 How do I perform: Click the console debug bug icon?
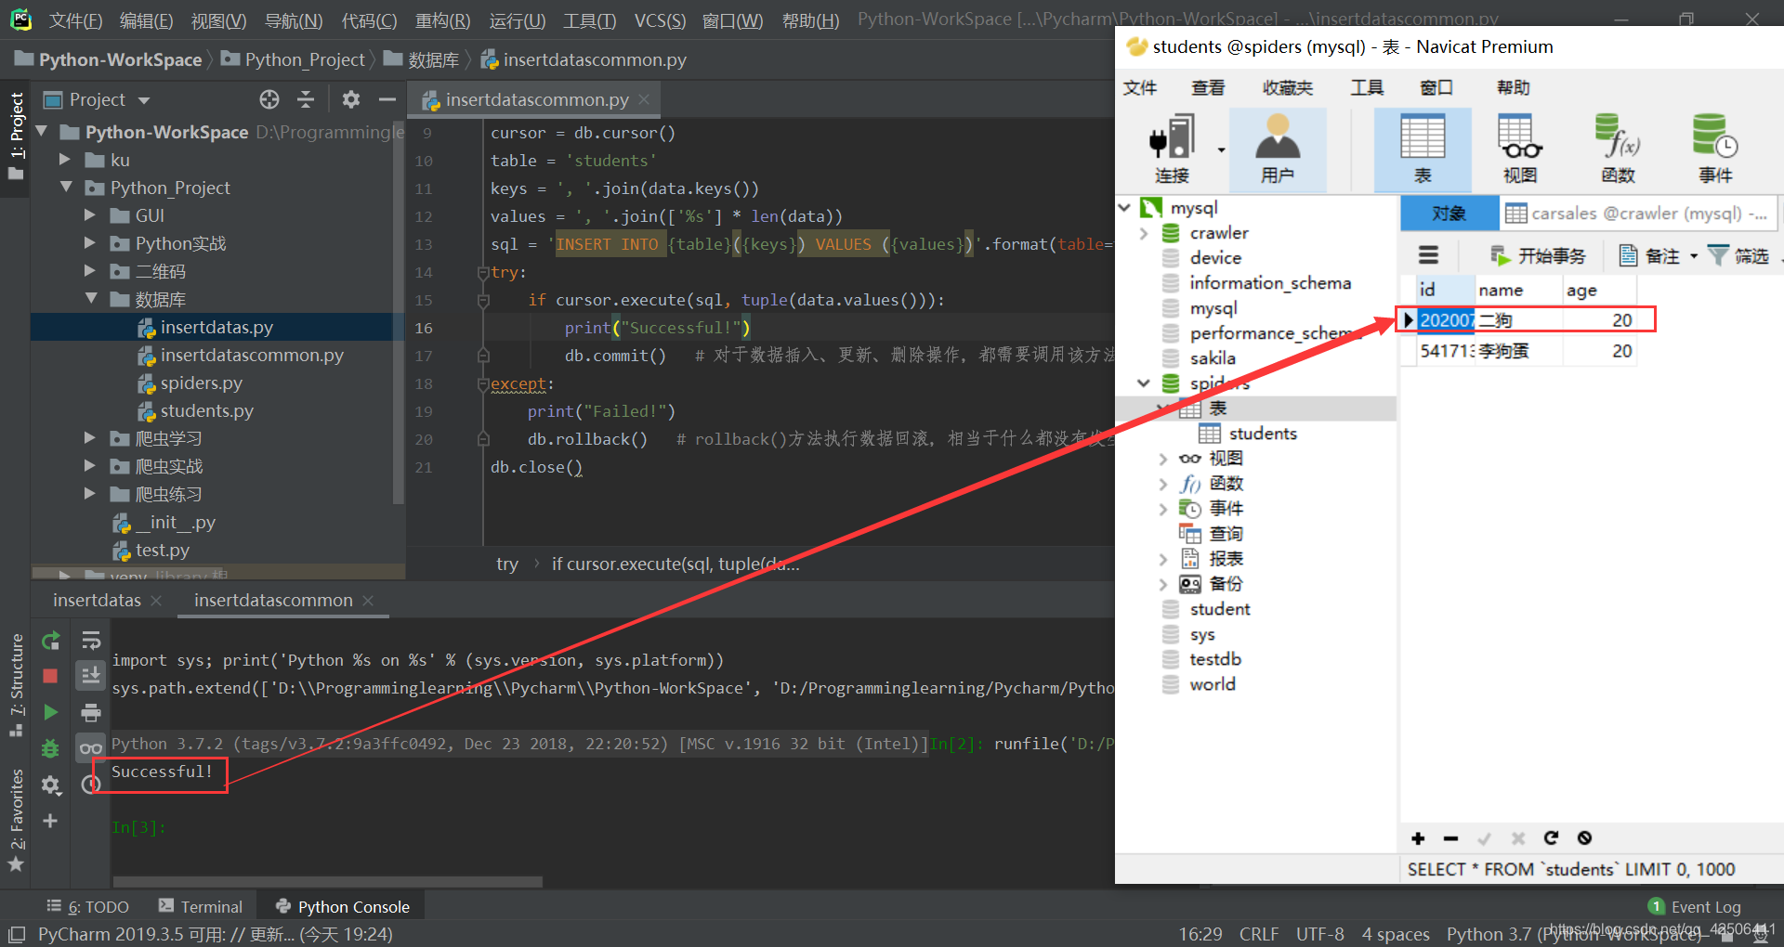click(51, 748)
